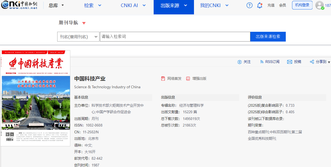The height and width of the screenshot is (167, 331).
Task: Click the 复合影响因子 value 0.733
Action: (290, 105)
